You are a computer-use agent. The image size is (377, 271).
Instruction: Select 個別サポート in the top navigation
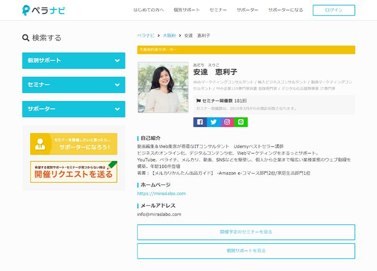pos(187,10)
